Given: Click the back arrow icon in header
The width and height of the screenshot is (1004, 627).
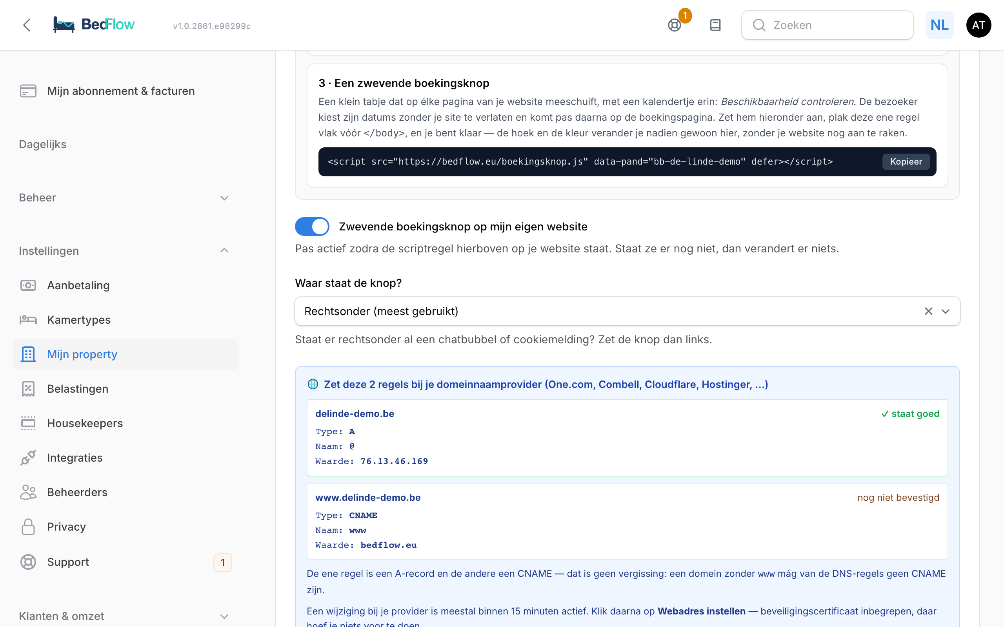Looking at the screenshot, I should (27, 25).
